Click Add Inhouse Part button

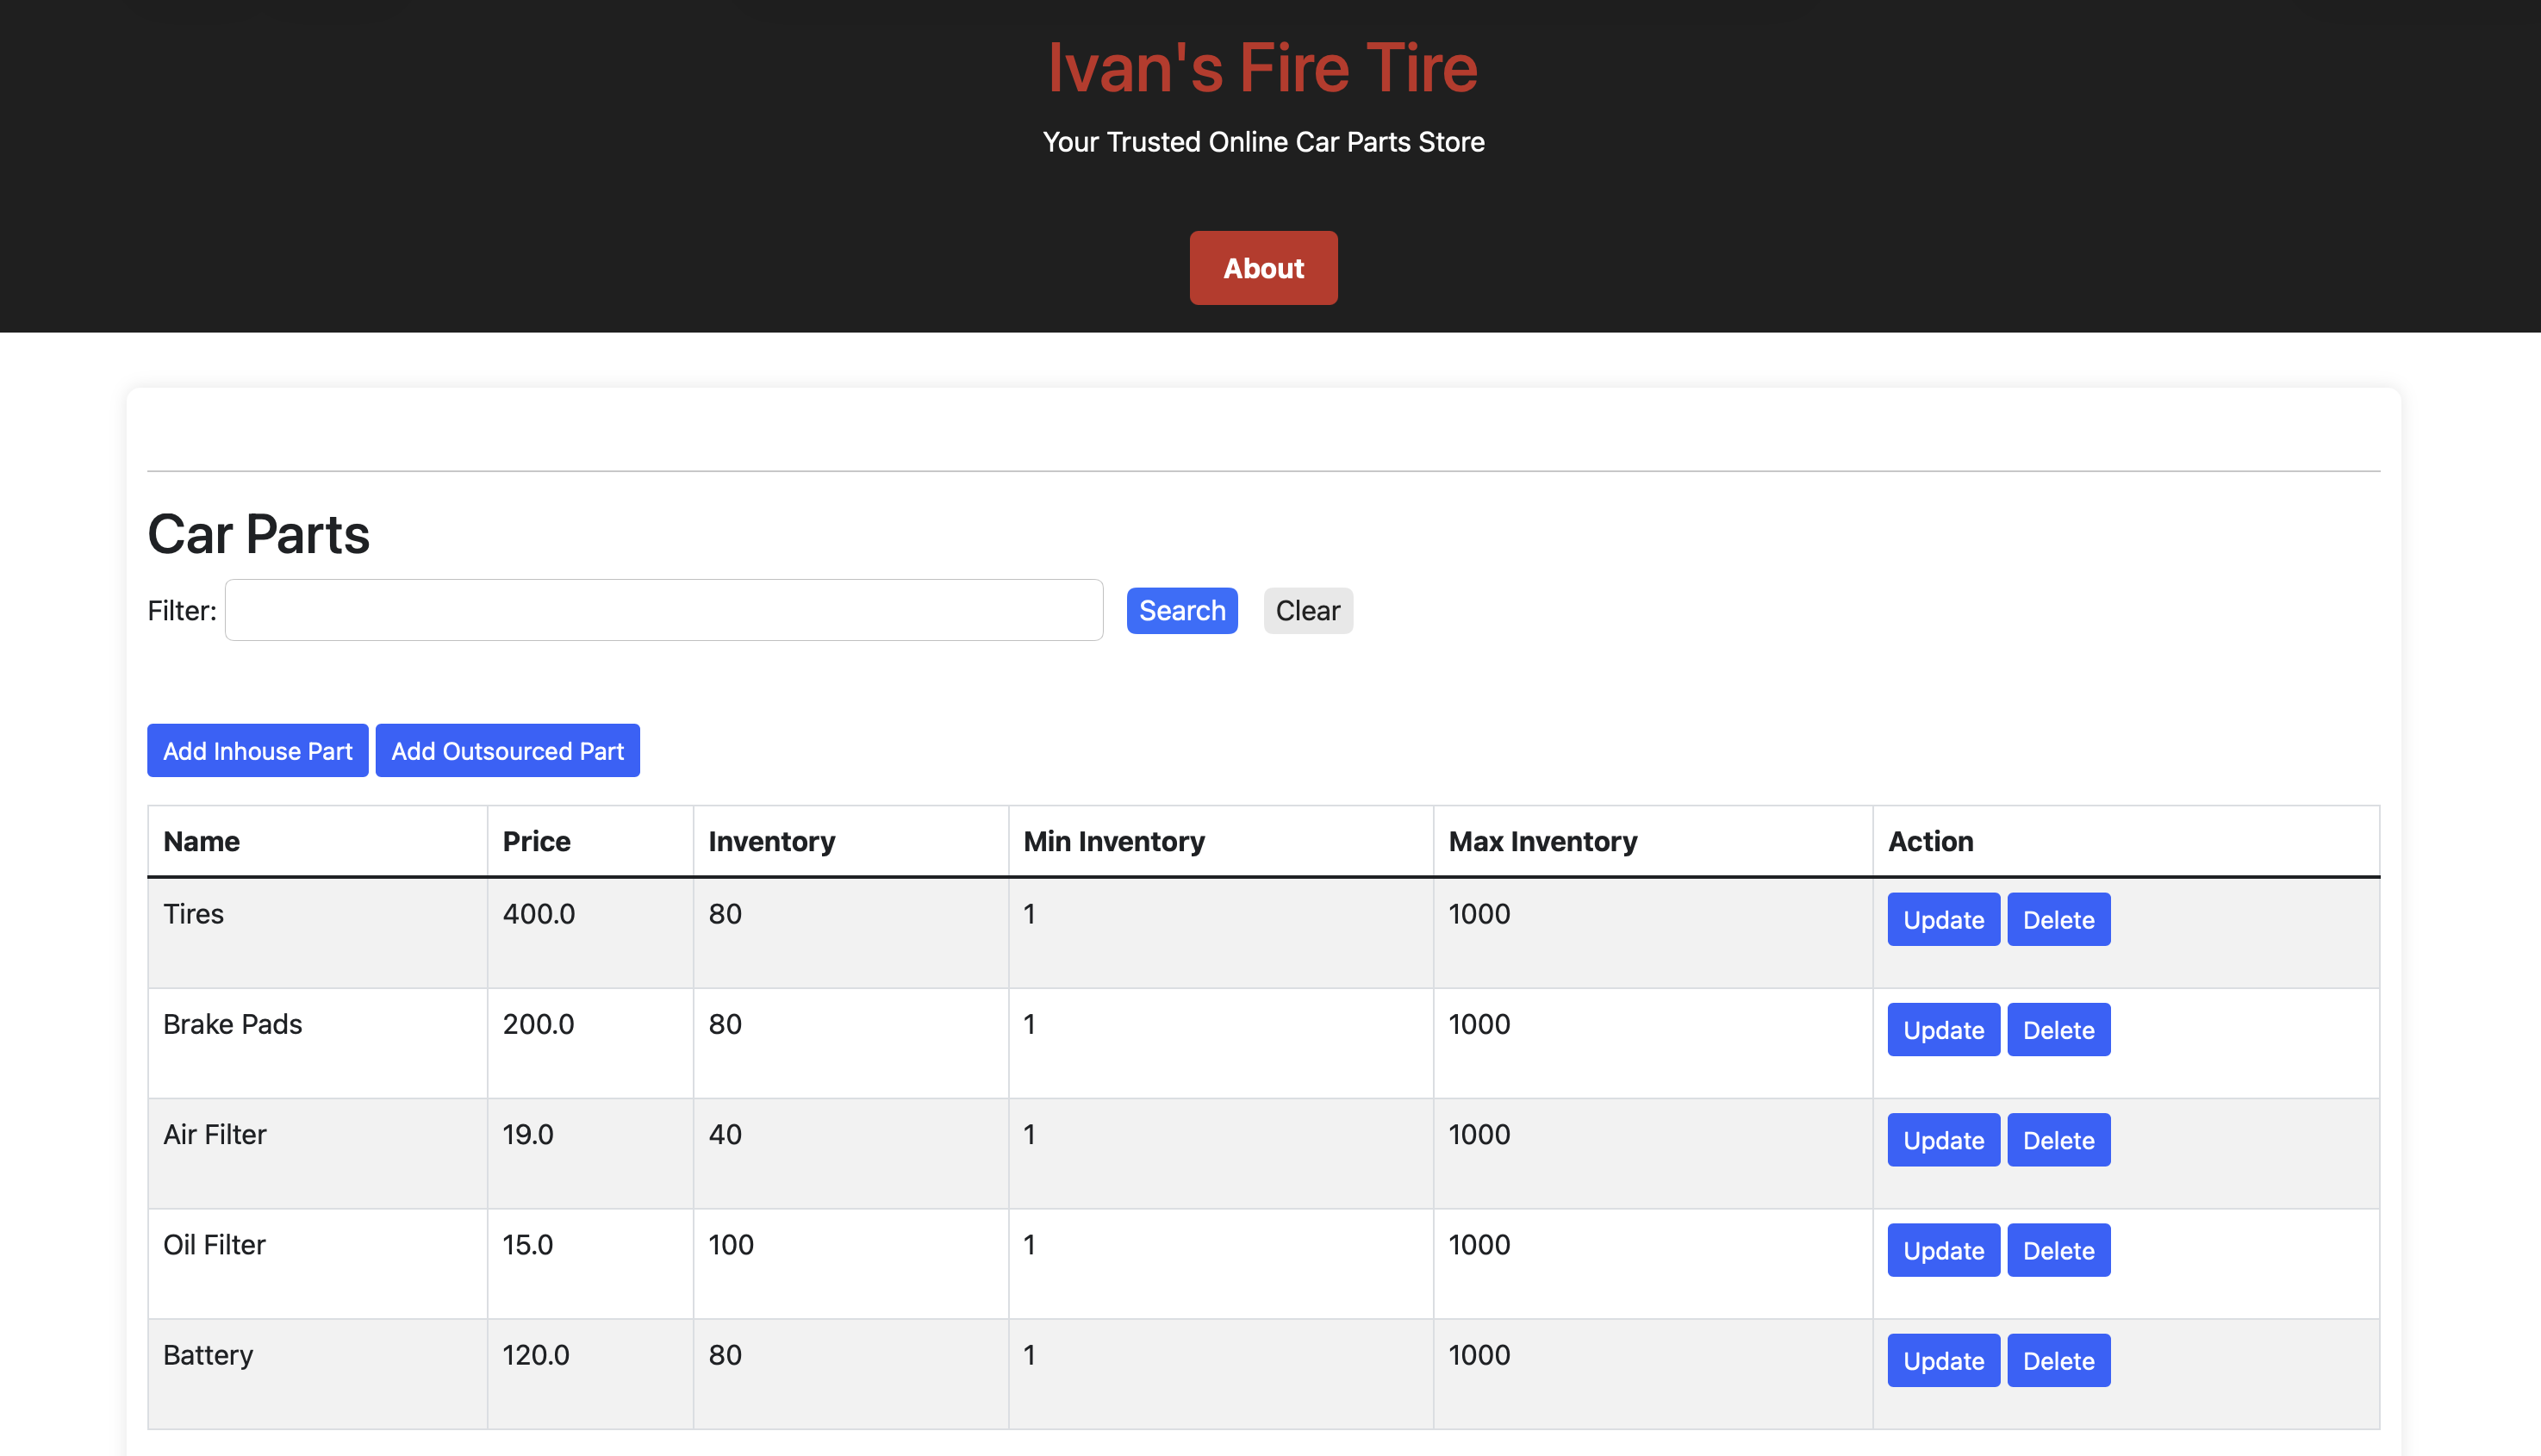pos(257,751)
